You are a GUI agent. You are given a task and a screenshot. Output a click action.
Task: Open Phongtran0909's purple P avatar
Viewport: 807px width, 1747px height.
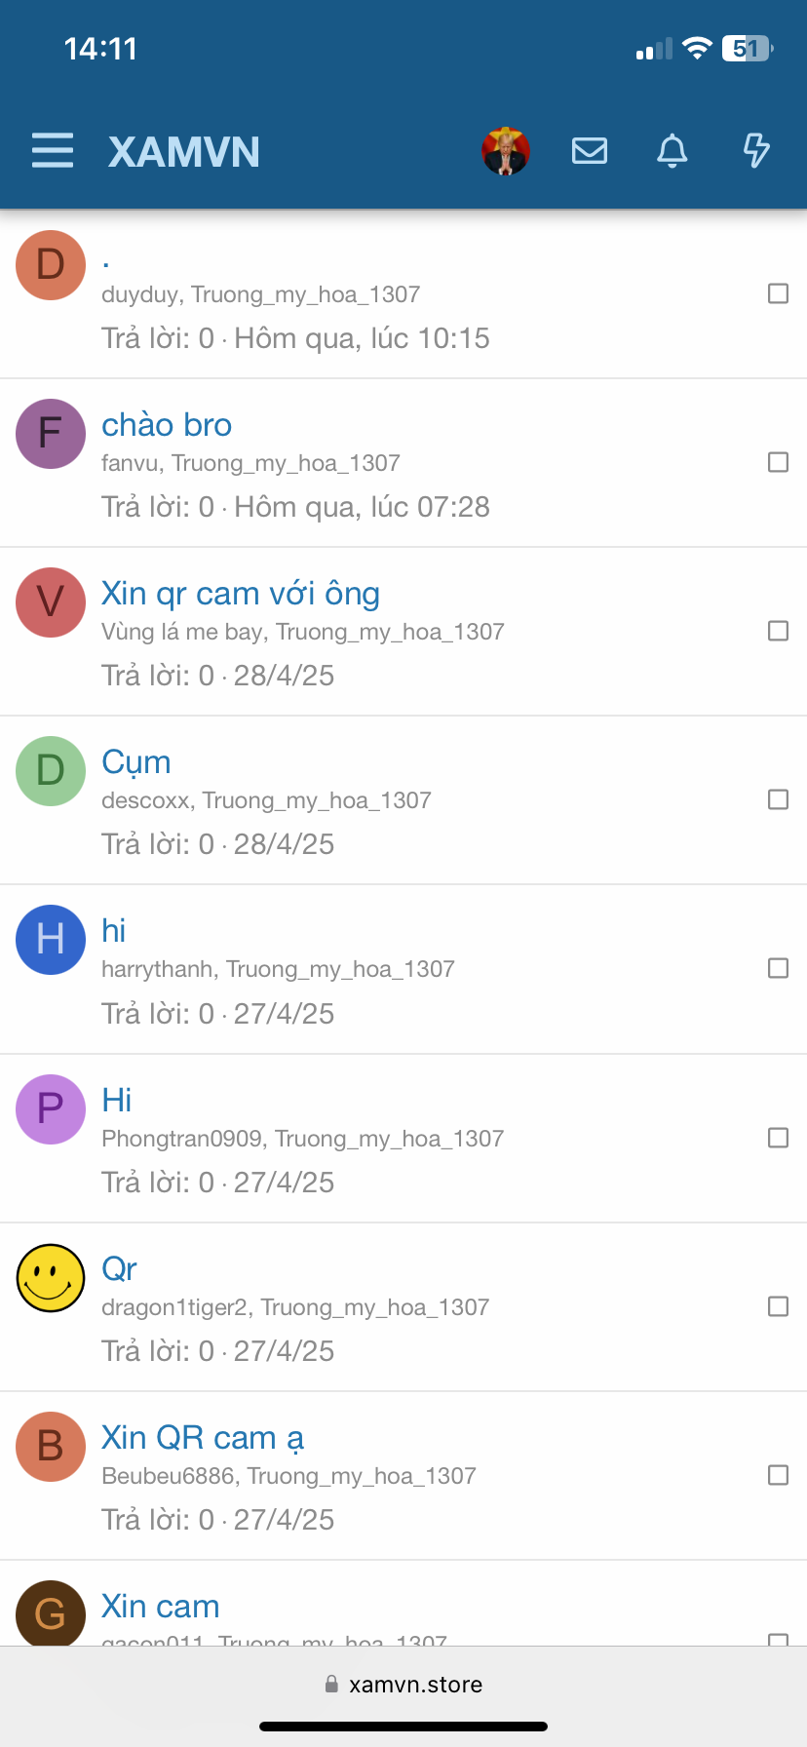pyautogui.click(x=51, y=1108)
